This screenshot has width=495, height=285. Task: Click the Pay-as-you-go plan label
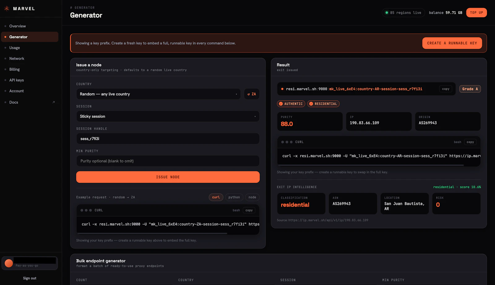point(27,266)
